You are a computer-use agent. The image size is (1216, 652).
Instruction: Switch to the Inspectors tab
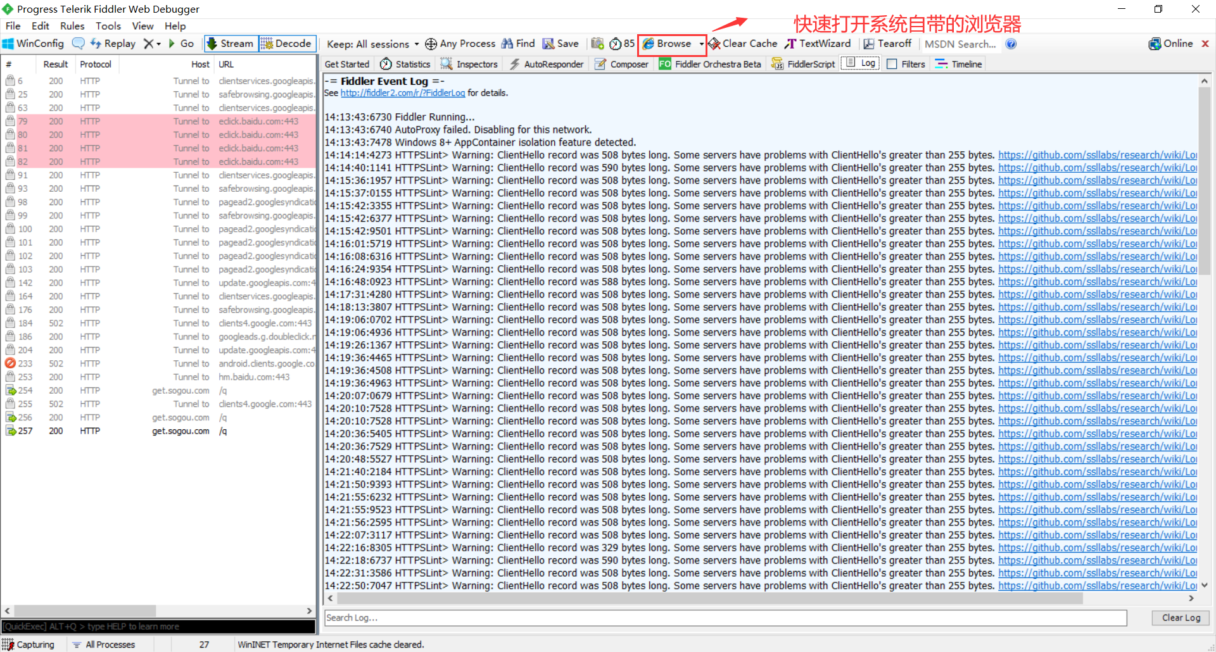click(469, 64)
